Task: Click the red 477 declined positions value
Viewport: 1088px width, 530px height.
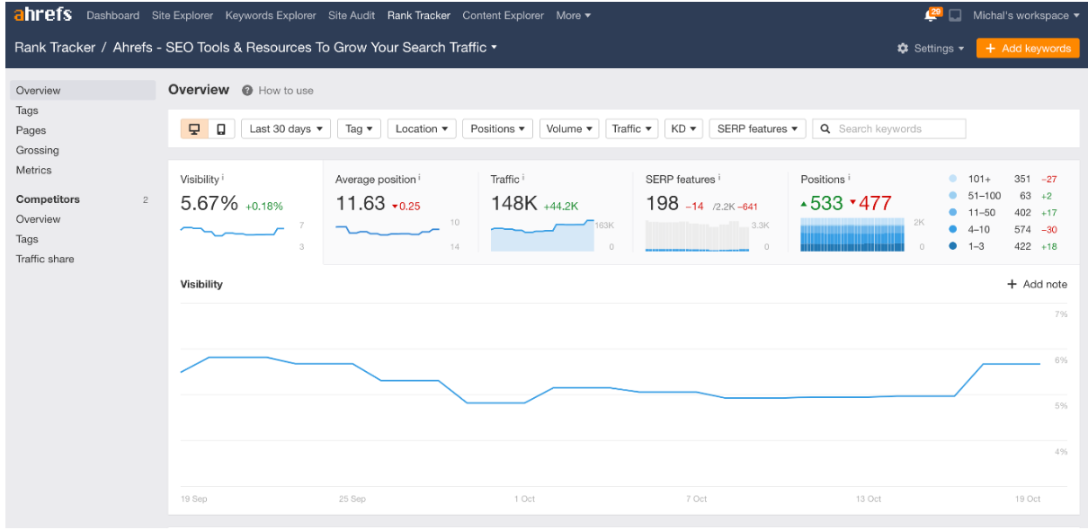Action: [x=870, y=203]
